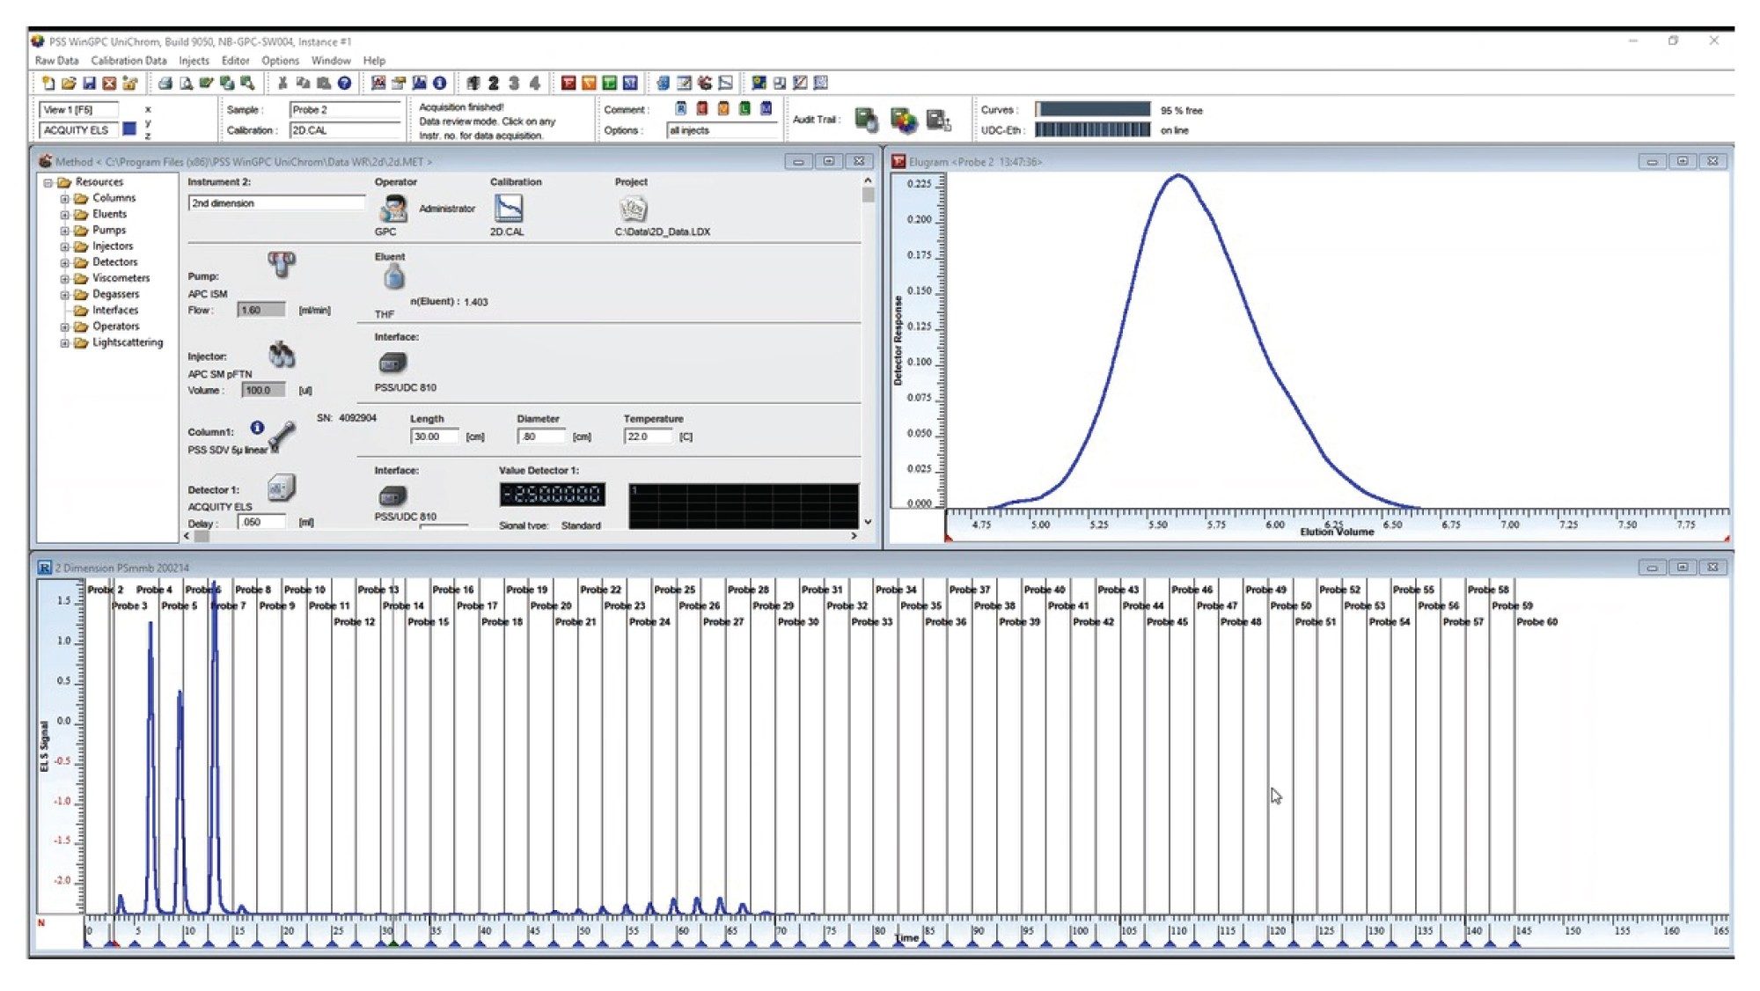
Task: Click the Curves memory progress bar
Action: coord(1093,110)
